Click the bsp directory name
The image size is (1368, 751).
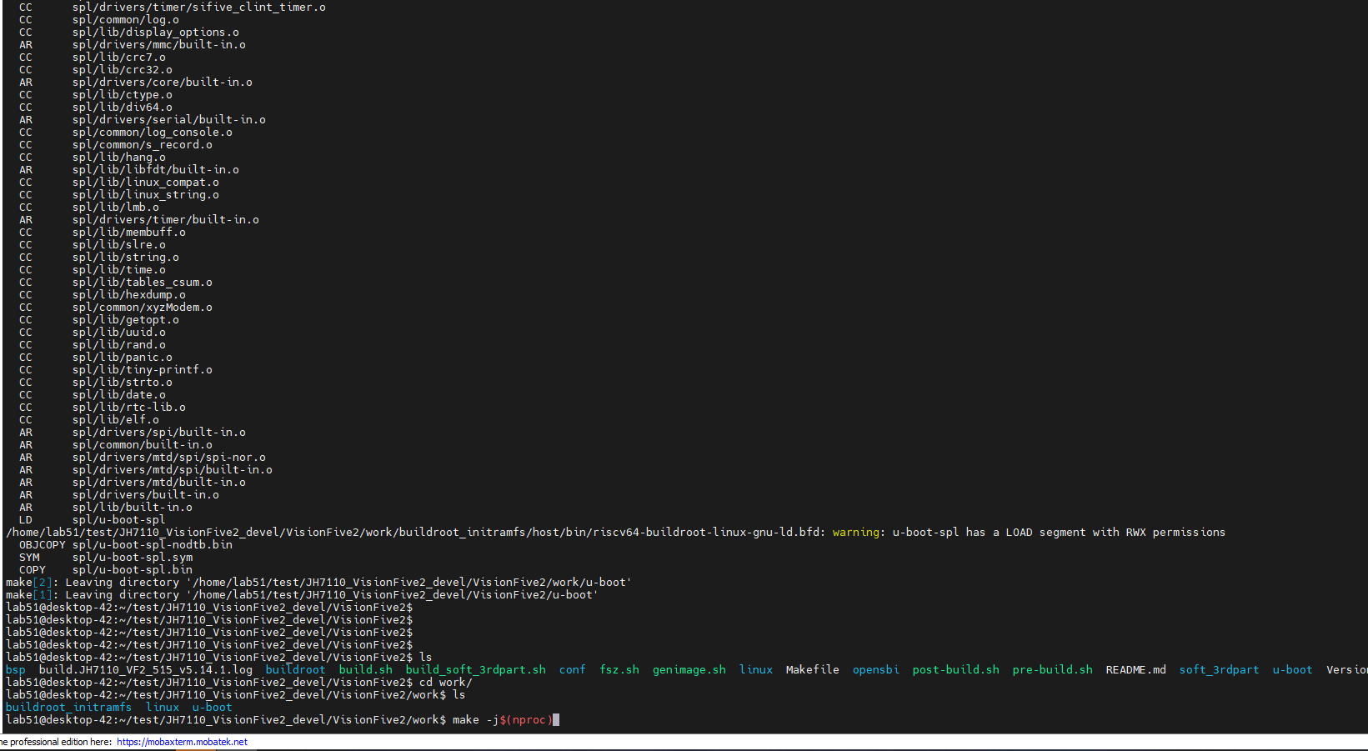[15, 669]
